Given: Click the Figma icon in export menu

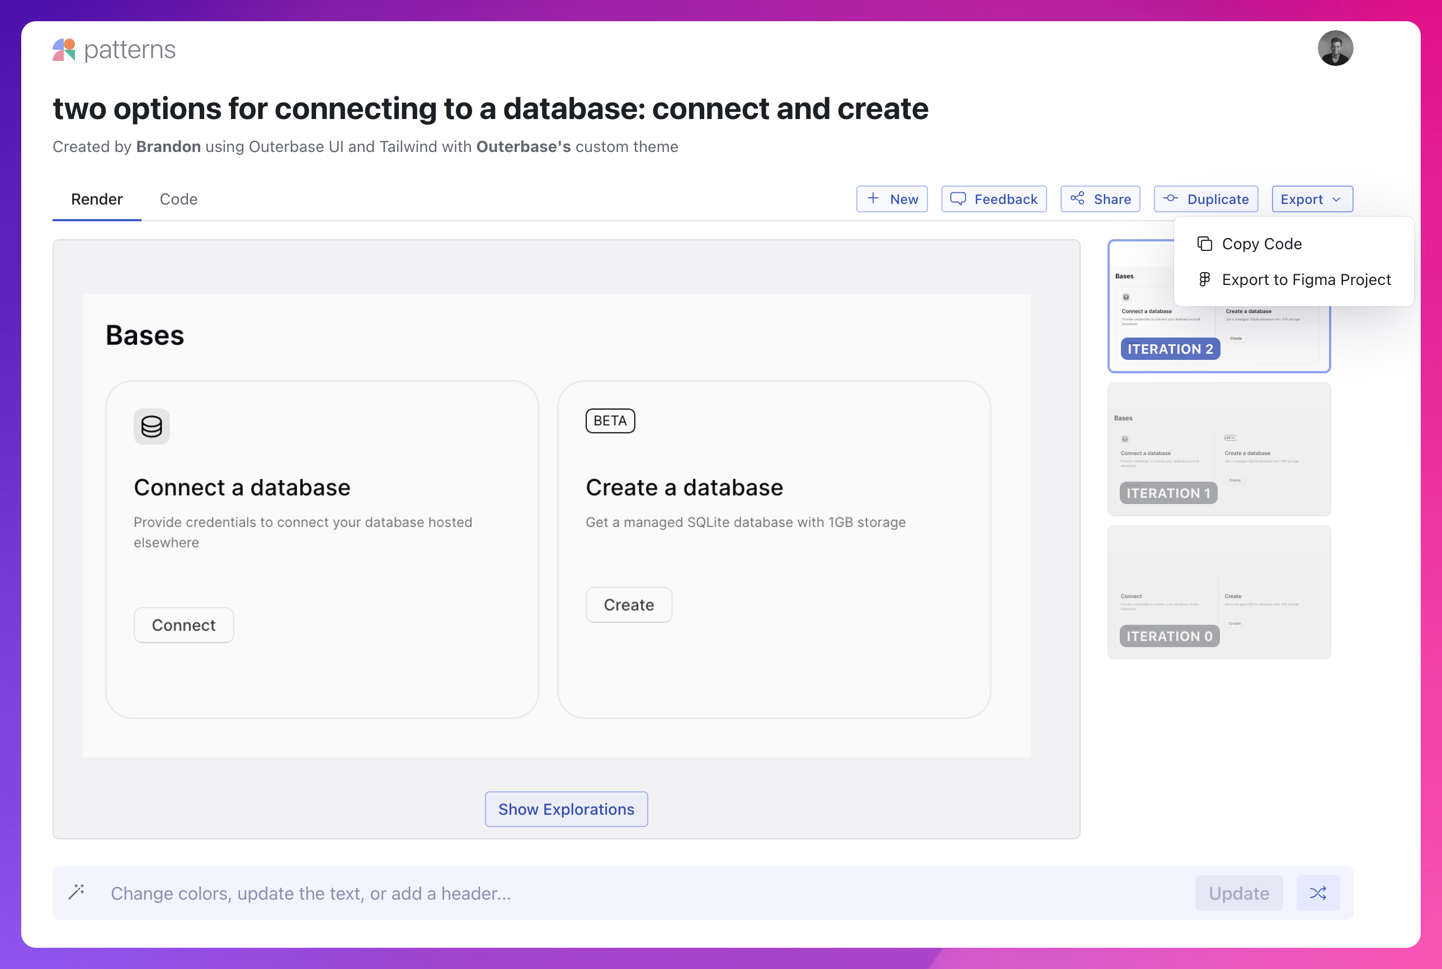Looking at the screenshot, I should point(1204,280).
